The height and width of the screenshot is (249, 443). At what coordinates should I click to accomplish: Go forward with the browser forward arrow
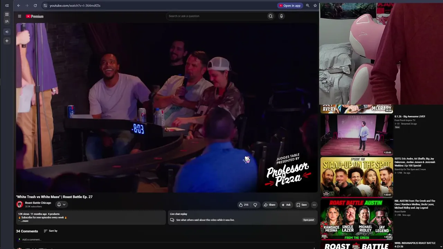(x=27, y=6)
